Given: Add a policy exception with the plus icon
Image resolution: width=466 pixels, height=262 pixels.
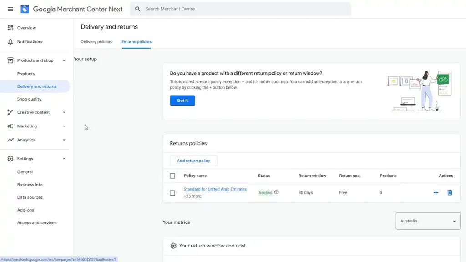Looking at the screenshot, I should (x=436, y=192).
